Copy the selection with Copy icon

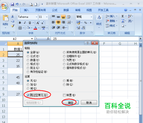click(13, 21)
